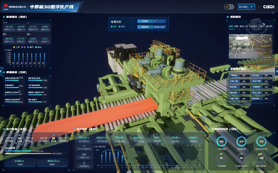
Task: Switch to the 轧机入口 video tab
Action: [244, 26]
